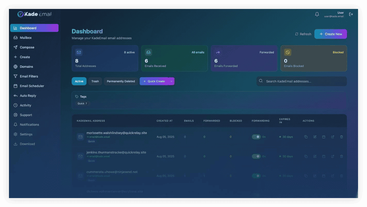Edit the jenkins.thurmanstracke address
Image resolution: width=367 pixels, height=207 pixels.
(315, 156)
